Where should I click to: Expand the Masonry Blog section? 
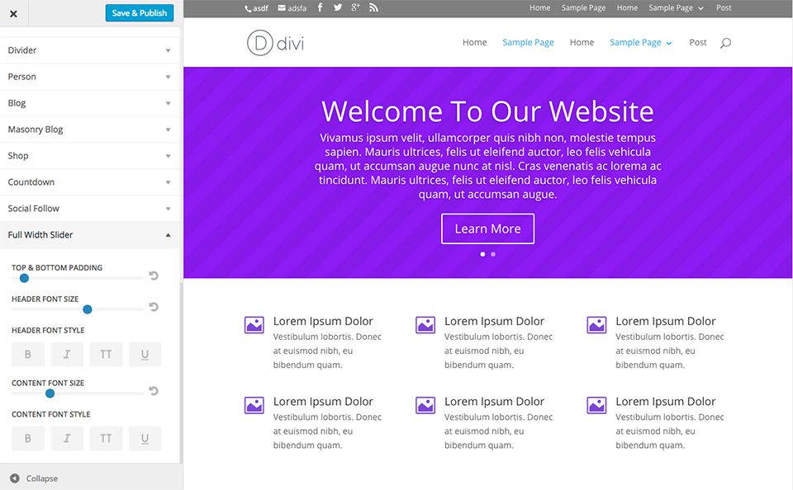point(90,130)
